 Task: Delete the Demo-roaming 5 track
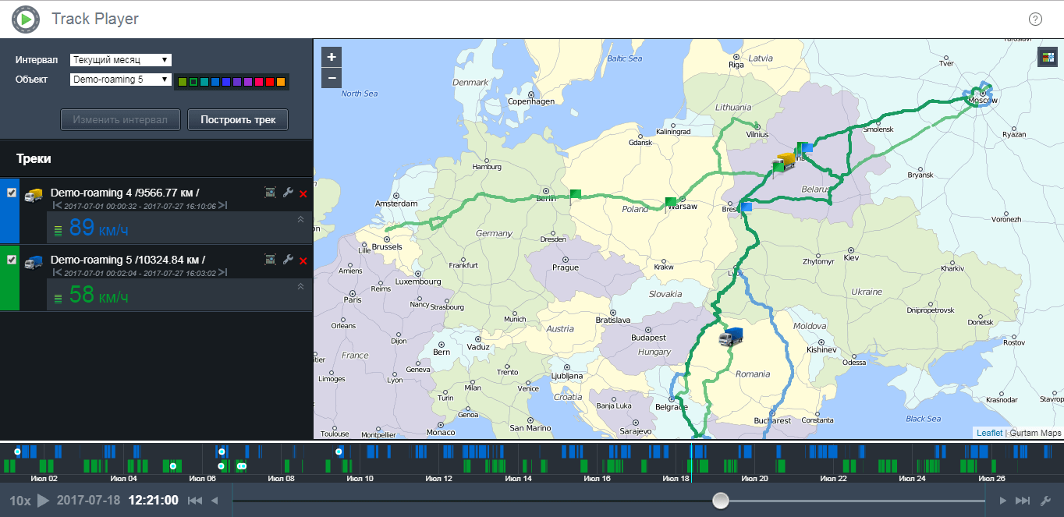pos(303,260)
